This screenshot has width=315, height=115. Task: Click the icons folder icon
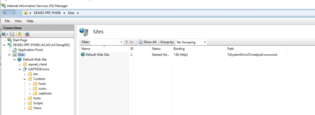(35, 89)
